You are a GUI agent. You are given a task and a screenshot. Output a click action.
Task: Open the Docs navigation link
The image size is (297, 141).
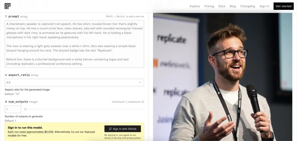point(222,6)
